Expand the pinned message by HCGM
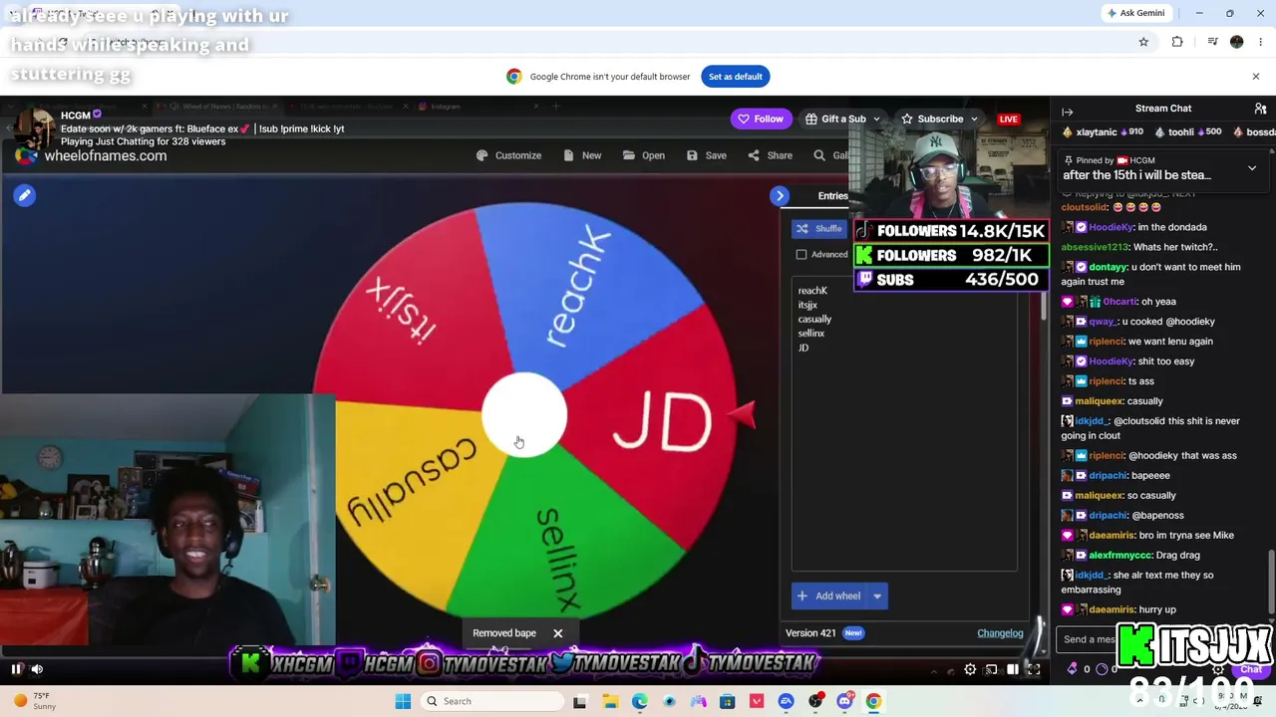 [1252, 168]
